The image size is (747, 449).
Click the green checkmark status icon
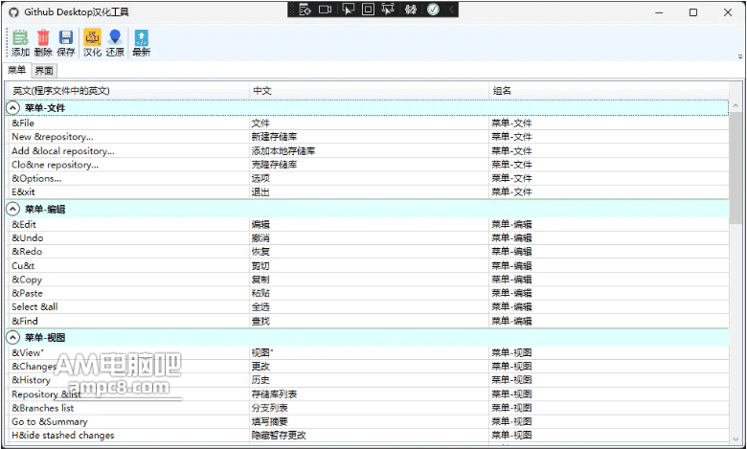(433, 10)
